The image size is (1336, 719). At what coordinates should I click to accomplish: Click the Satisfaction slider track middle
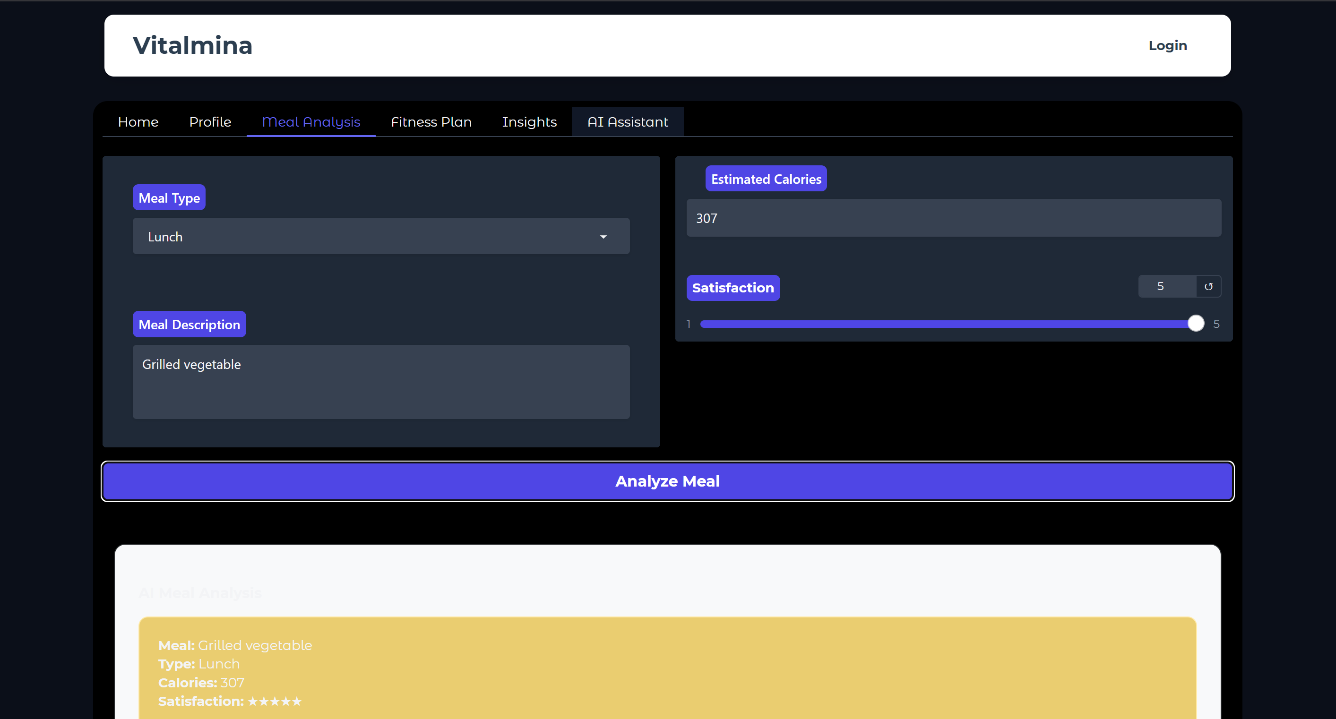pos(947,324)
